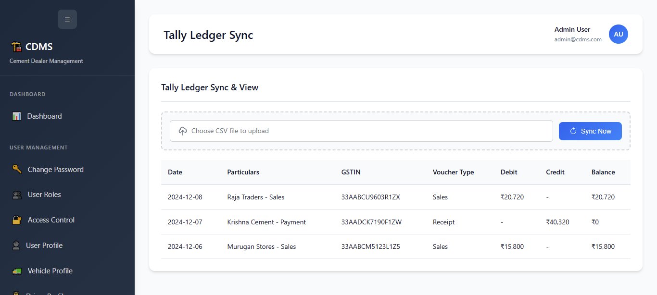Click the admin@cdms.com email text
The height and width of the screenshot is (295, 657).
point(578,39)
